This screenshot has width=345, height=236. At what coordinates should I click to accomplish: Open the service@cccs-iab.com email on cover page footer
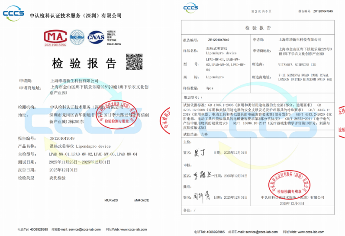pos(81,229)
